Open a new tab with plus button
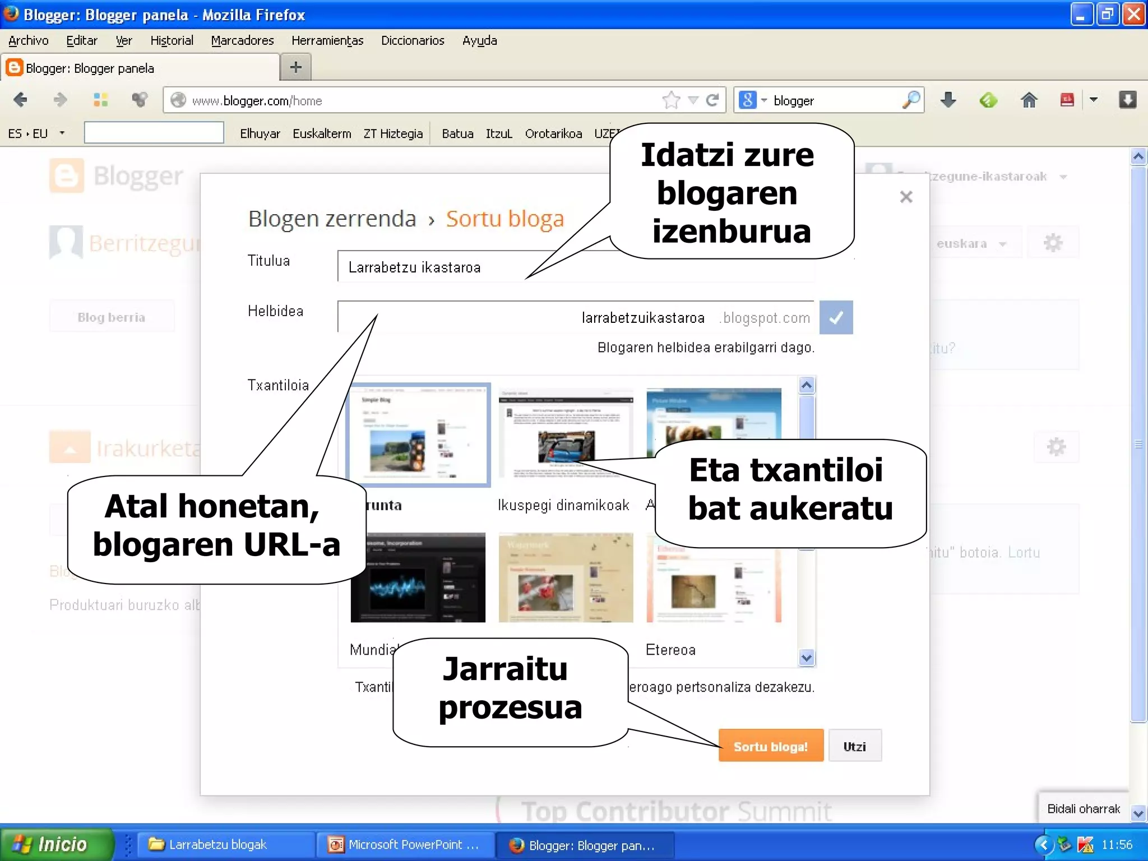This screenshot has height=861, width=1148. 295,67
